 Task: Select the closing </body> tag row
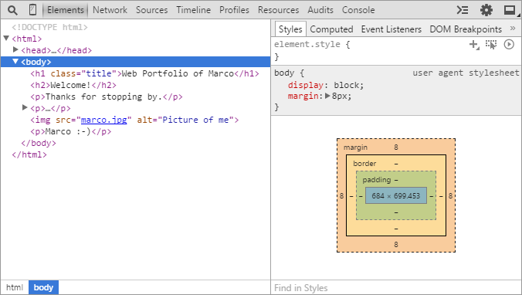click(x=39, y=143)
